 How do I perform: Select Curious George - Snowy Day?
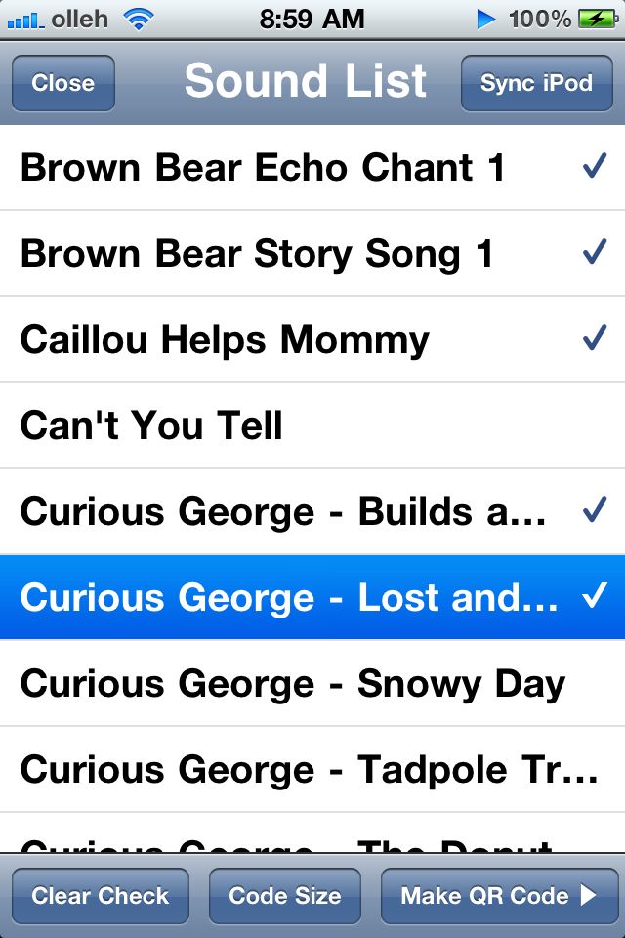pyautogui.click(x=312, y=684)
